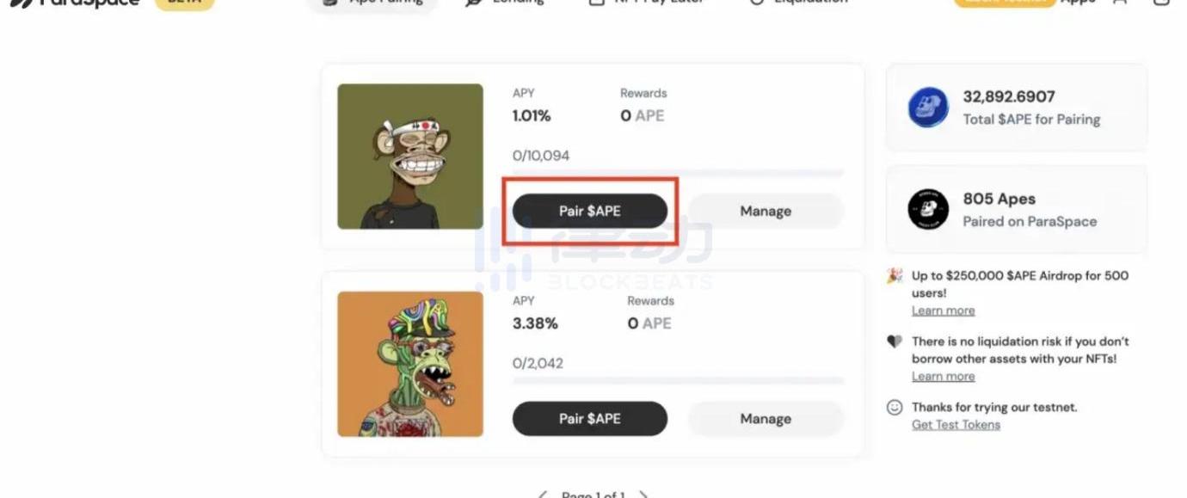Screen dimensions: 1187x498
Task: Click the party popper airdrop icon
Action: tap(895, 276)
